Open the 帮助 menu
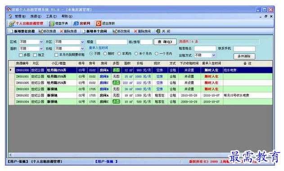The width and height of the screenshot is (284, 171). click(67, 17)
